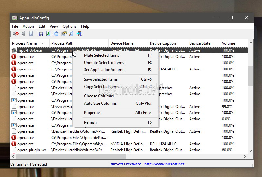Sort by Device Name column header
262x177 pixels.
point(128,43)
